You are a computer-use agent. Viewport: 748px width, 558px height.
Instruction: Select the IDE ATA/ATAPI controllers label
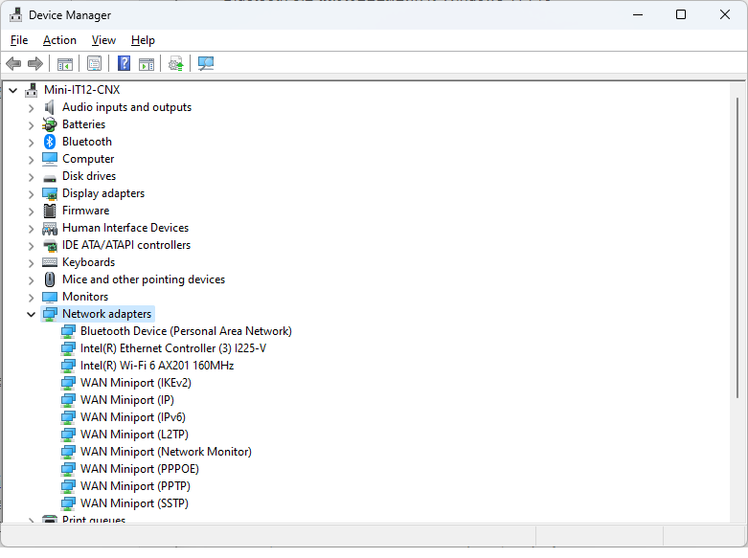coord(126,245)
